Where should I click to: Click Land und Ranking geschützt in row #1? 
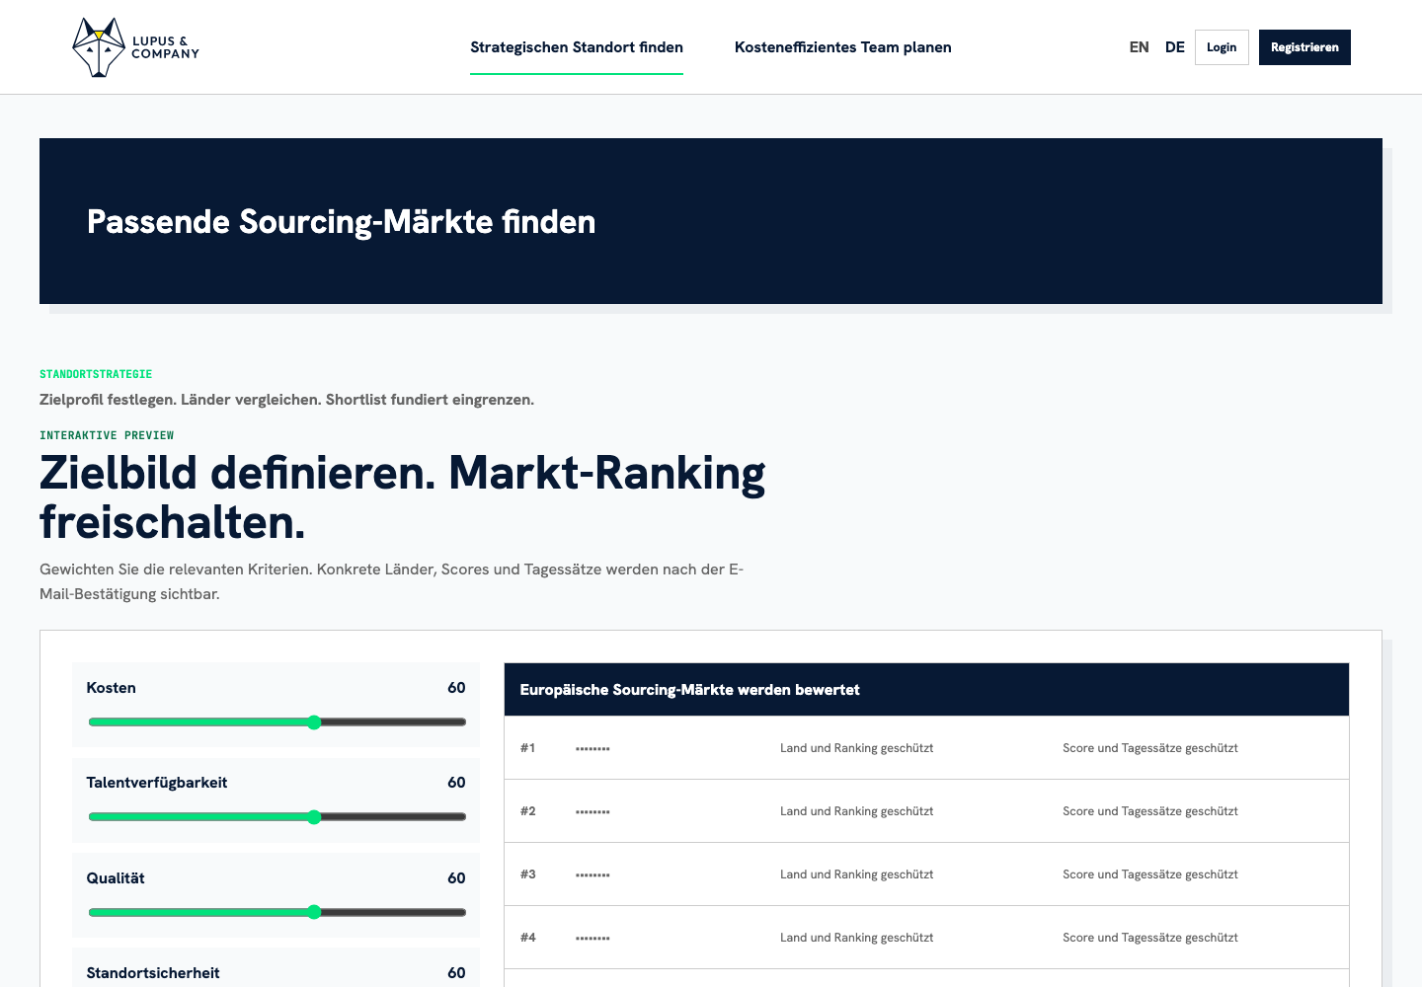click(x=857, y=748)
